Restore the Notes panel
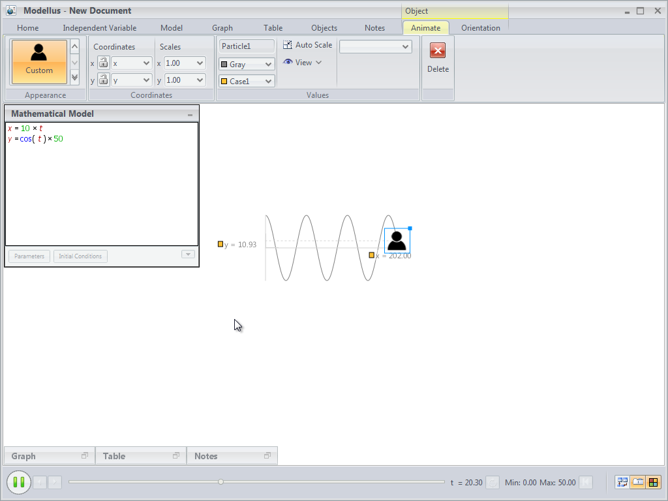The height and width of the screenshot is (501, 668). tap(267, 455)
